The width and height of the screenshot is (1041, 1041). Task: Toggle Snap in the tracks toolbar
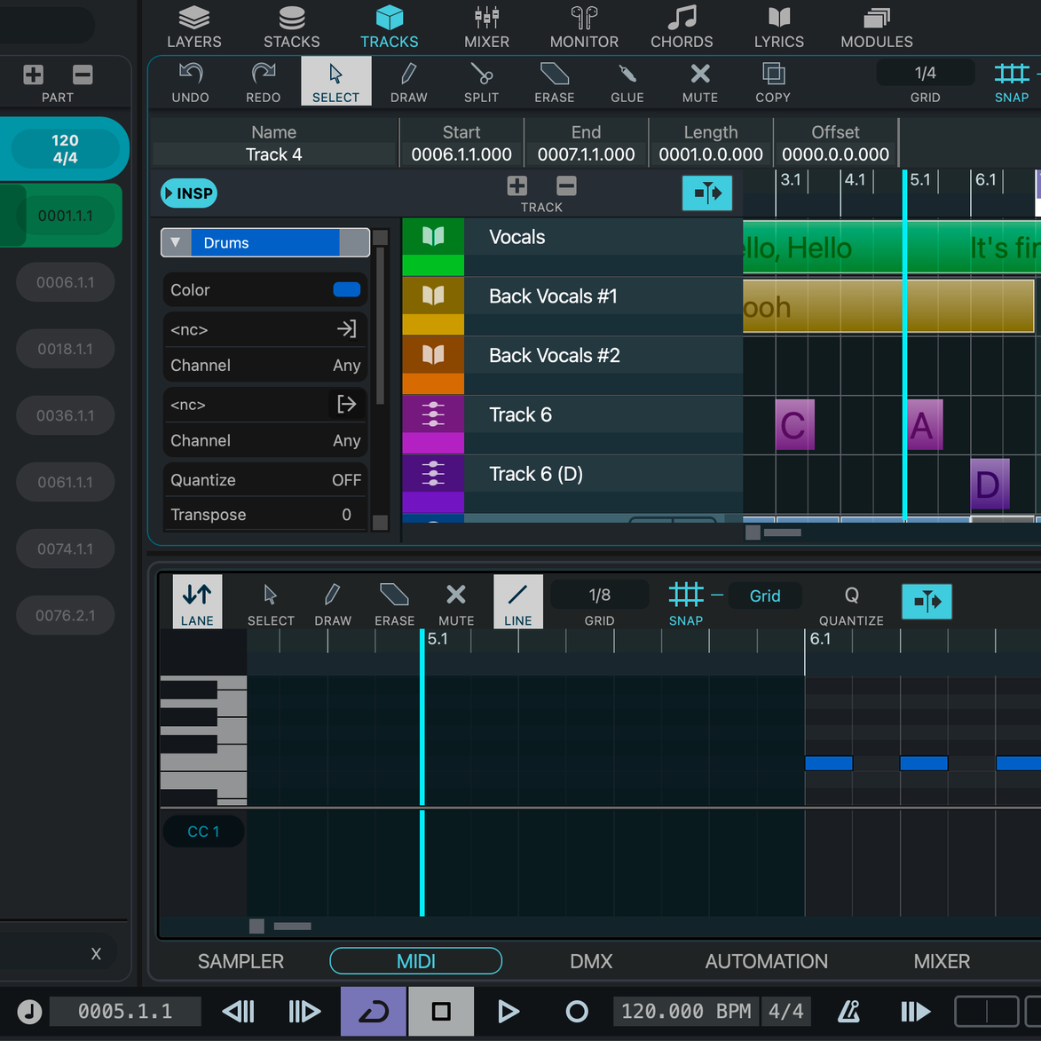(x=1011, y=82)
